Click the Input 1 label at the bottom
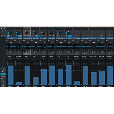This screenshot has height=114, width=114. (10, 86)
